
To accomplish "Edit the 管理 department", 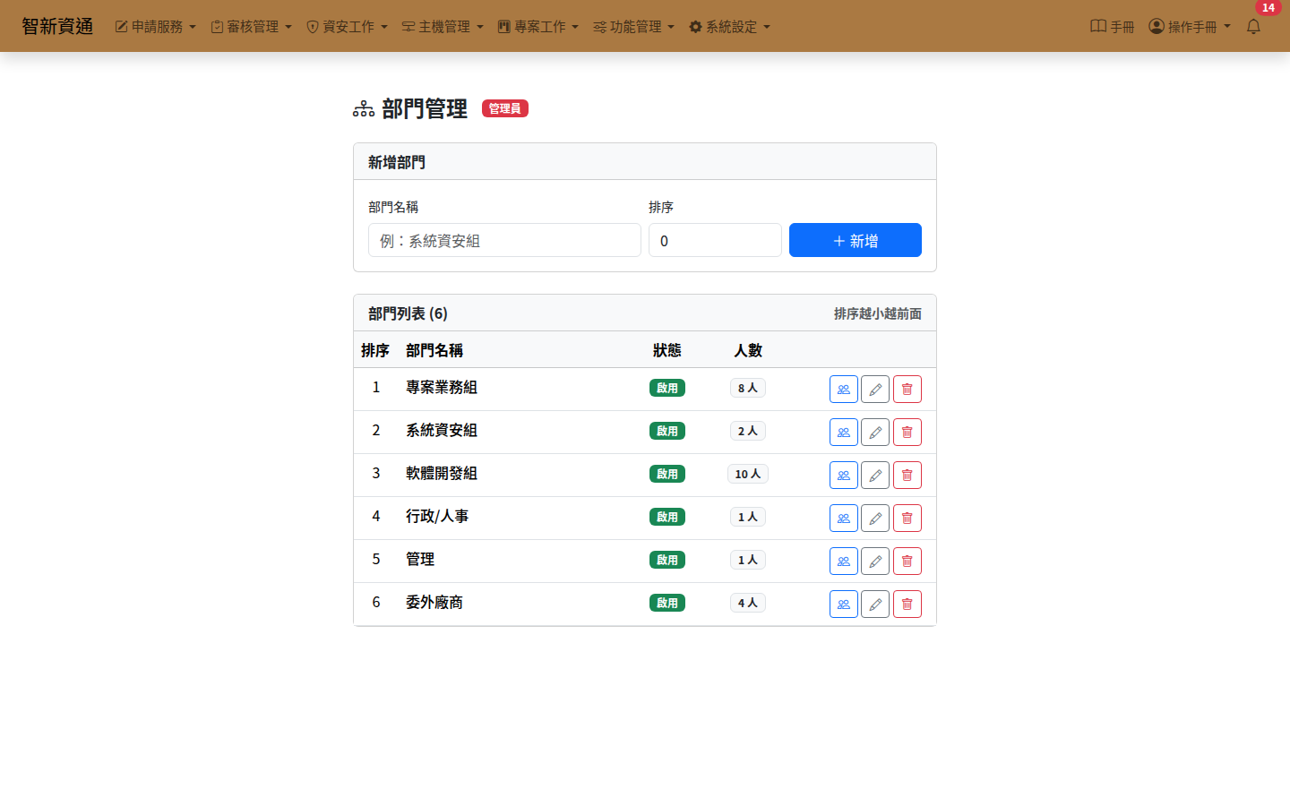I will point(875,562).
